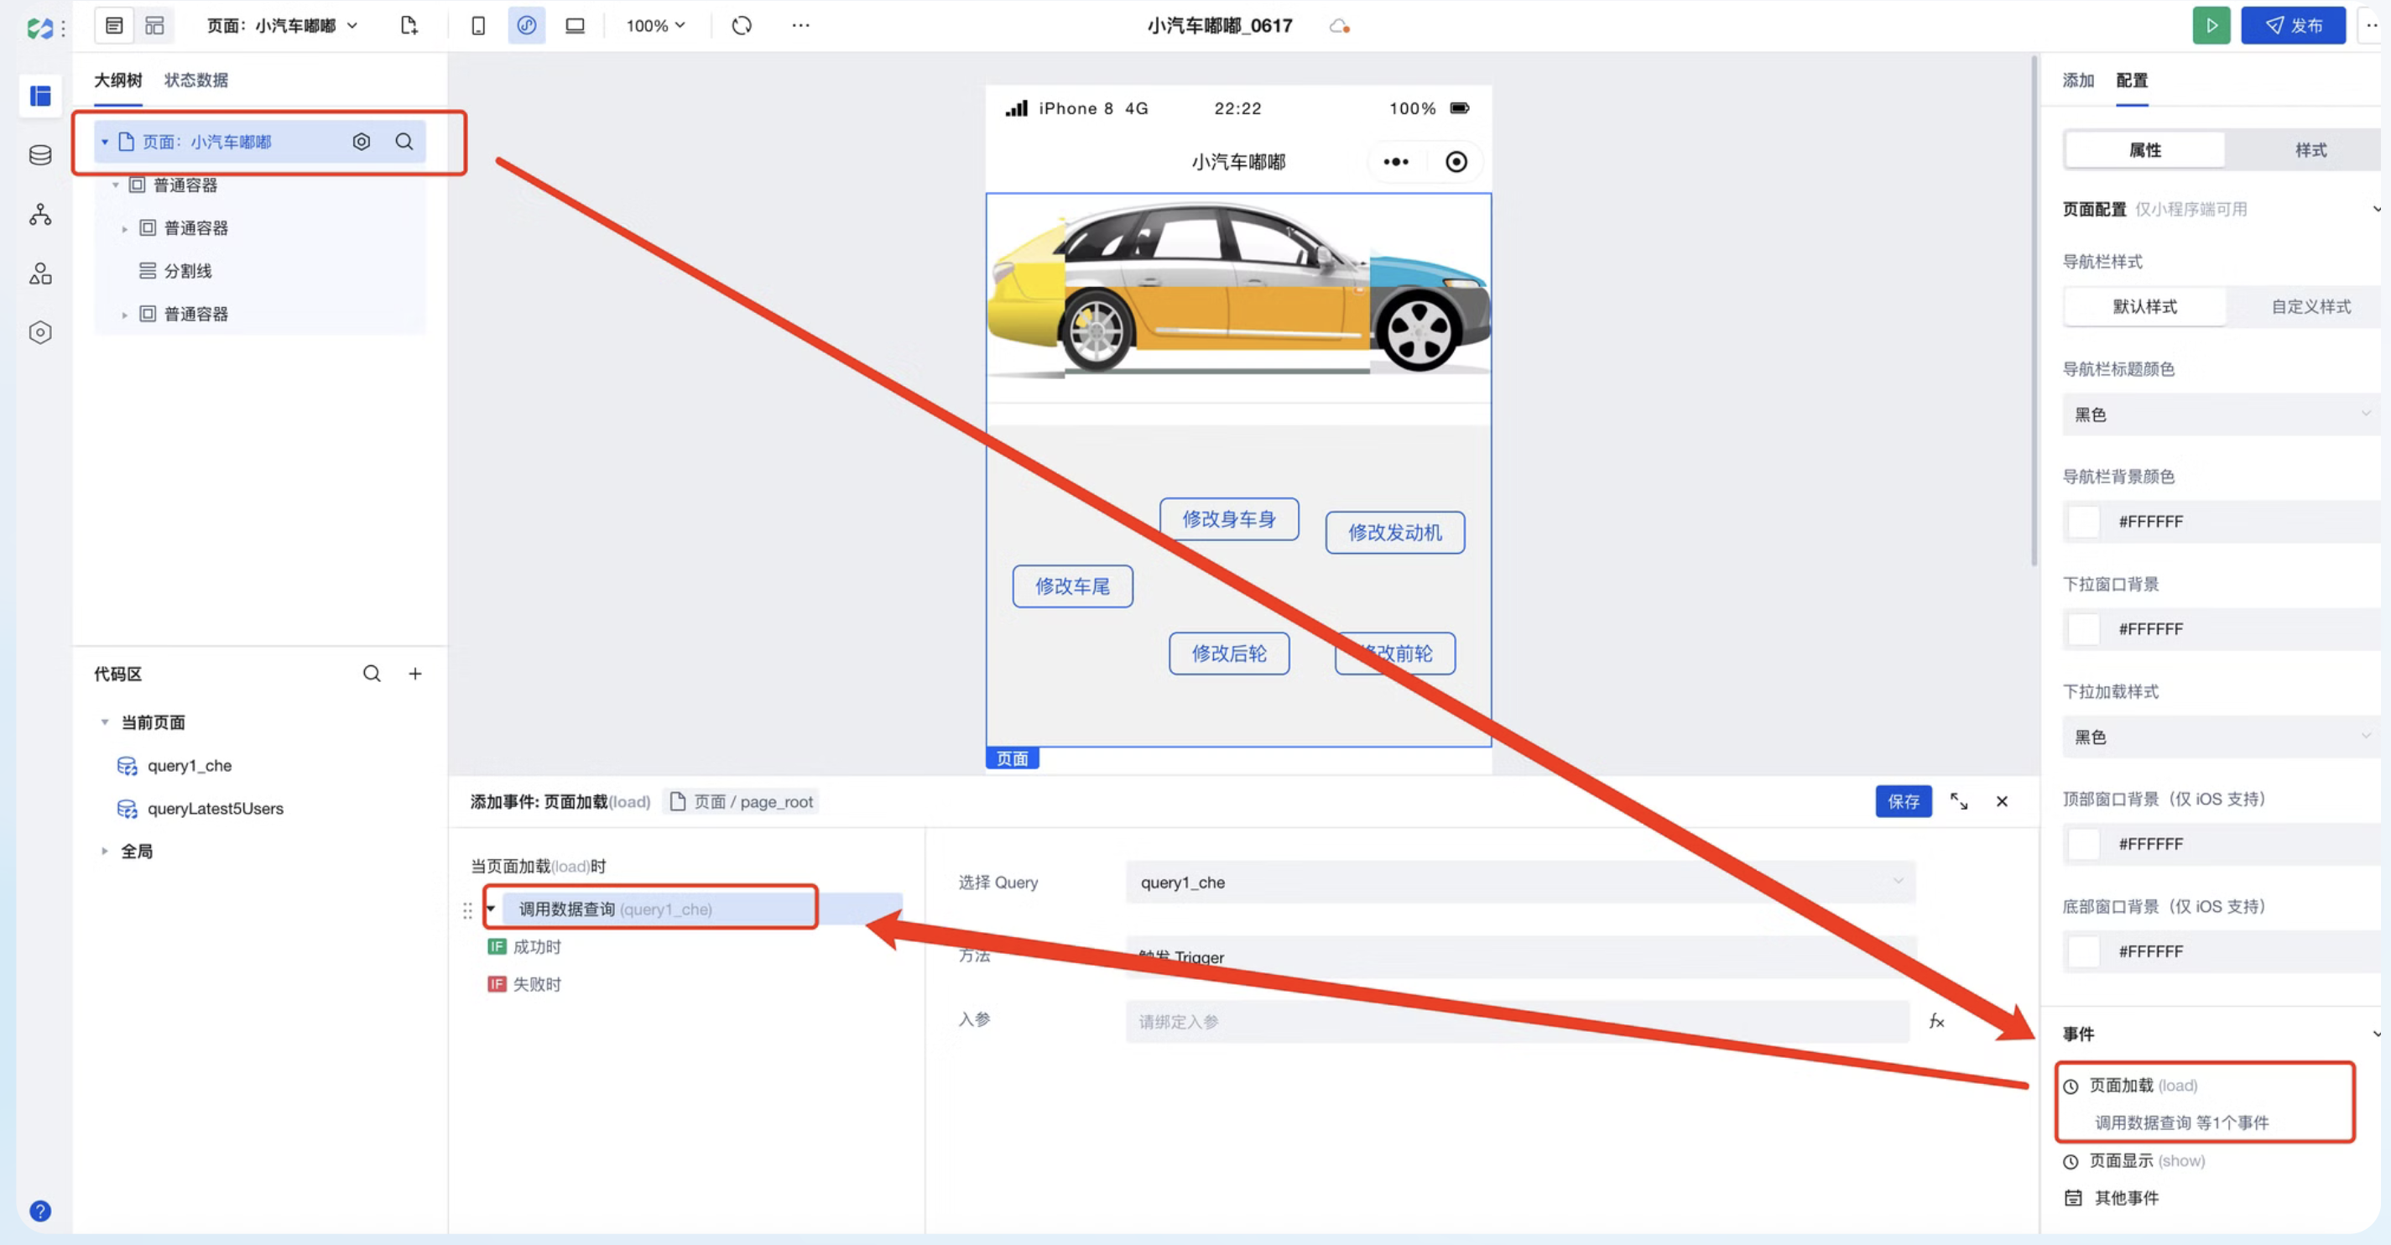This screenshot has width=2391, height=1245.
Task: Click 导航栏背景颜色 white color swatch
Action: 2083,522
